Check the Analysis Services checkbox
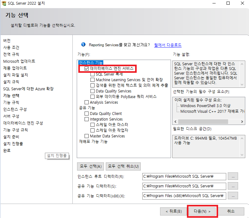Screen dimensions: 249x218 point(86,102)
